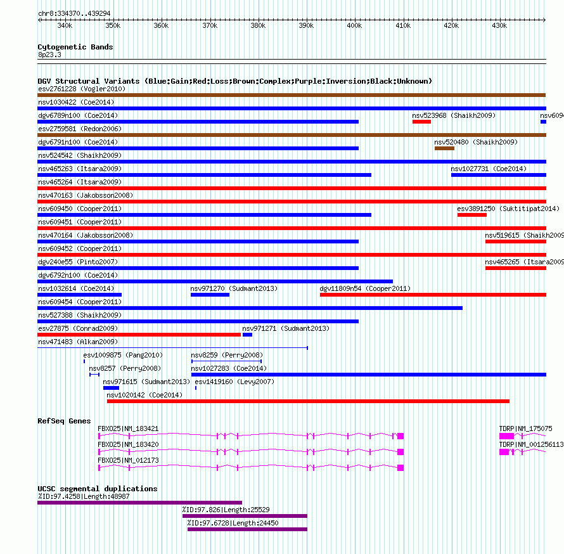Click segmental duplication %ID:97.826 Length:25529
Image resolution: width=564 pixels, height=554 pixels.
(x=245, y=516)
